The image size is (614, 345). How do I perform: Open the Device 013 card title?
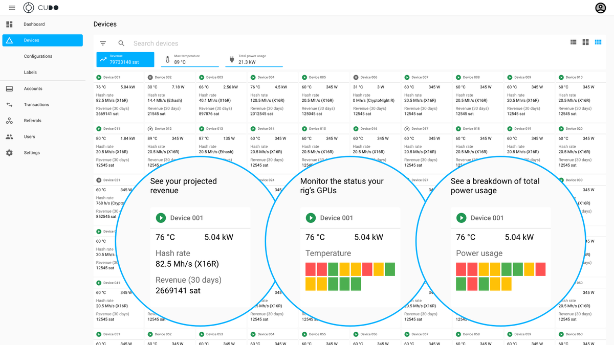[x=214, y=129]
